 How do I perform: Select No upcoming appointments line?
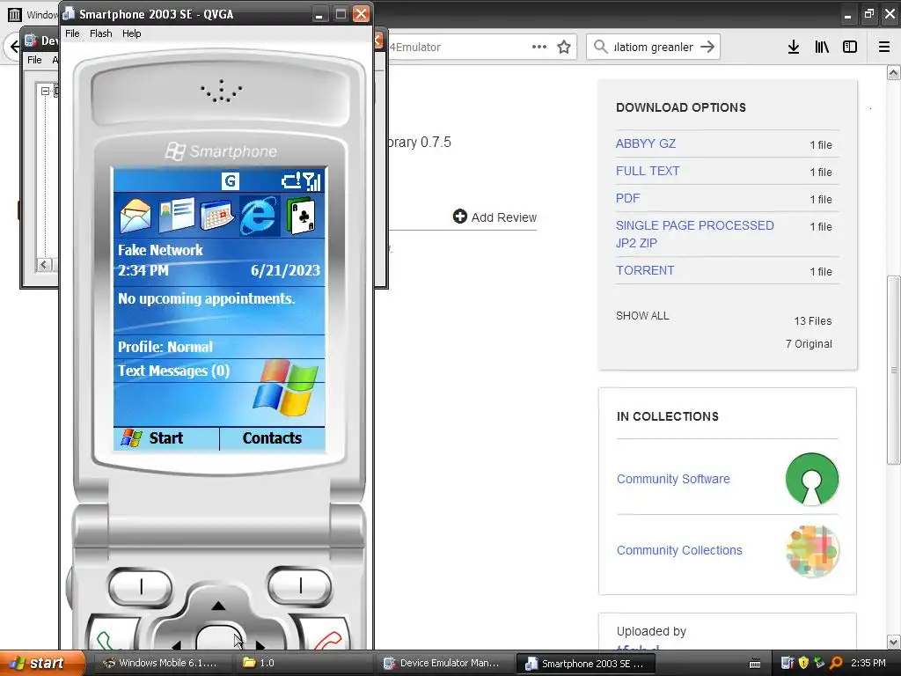[219, 299]
